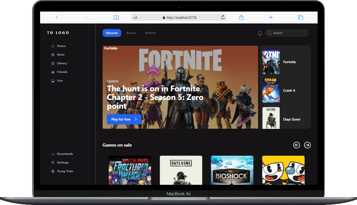Click previous arrow for Games on sale
357x205 pixels.
tap(296, 145)
